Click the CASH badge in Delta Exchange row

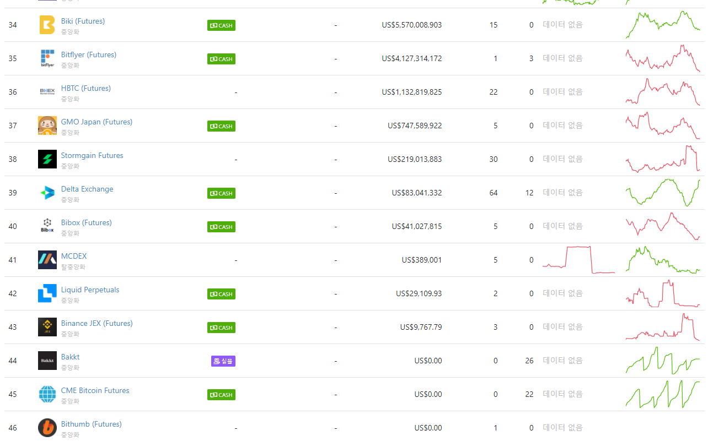221,193
